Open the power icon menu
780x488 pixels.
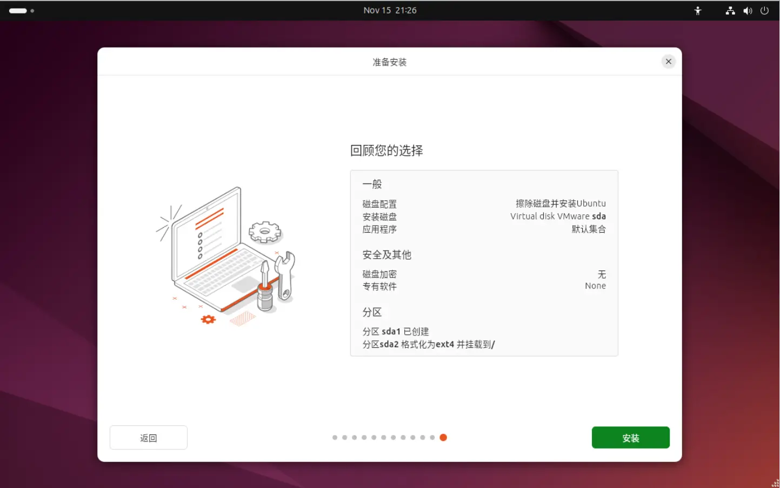tap(764, 11)
